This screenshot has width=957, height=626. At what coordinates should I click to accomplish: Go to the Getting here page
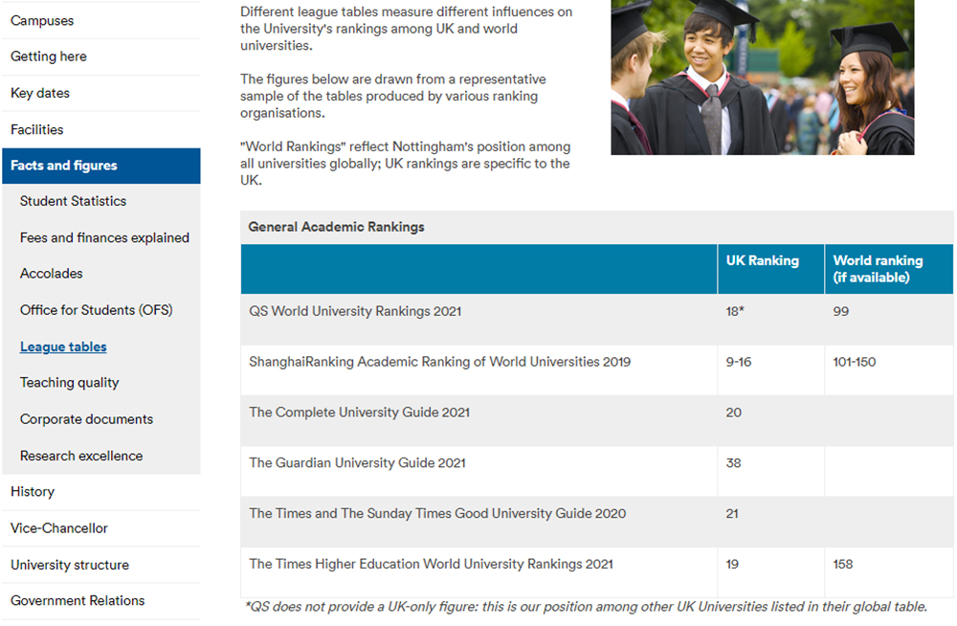tap(49, 56)
